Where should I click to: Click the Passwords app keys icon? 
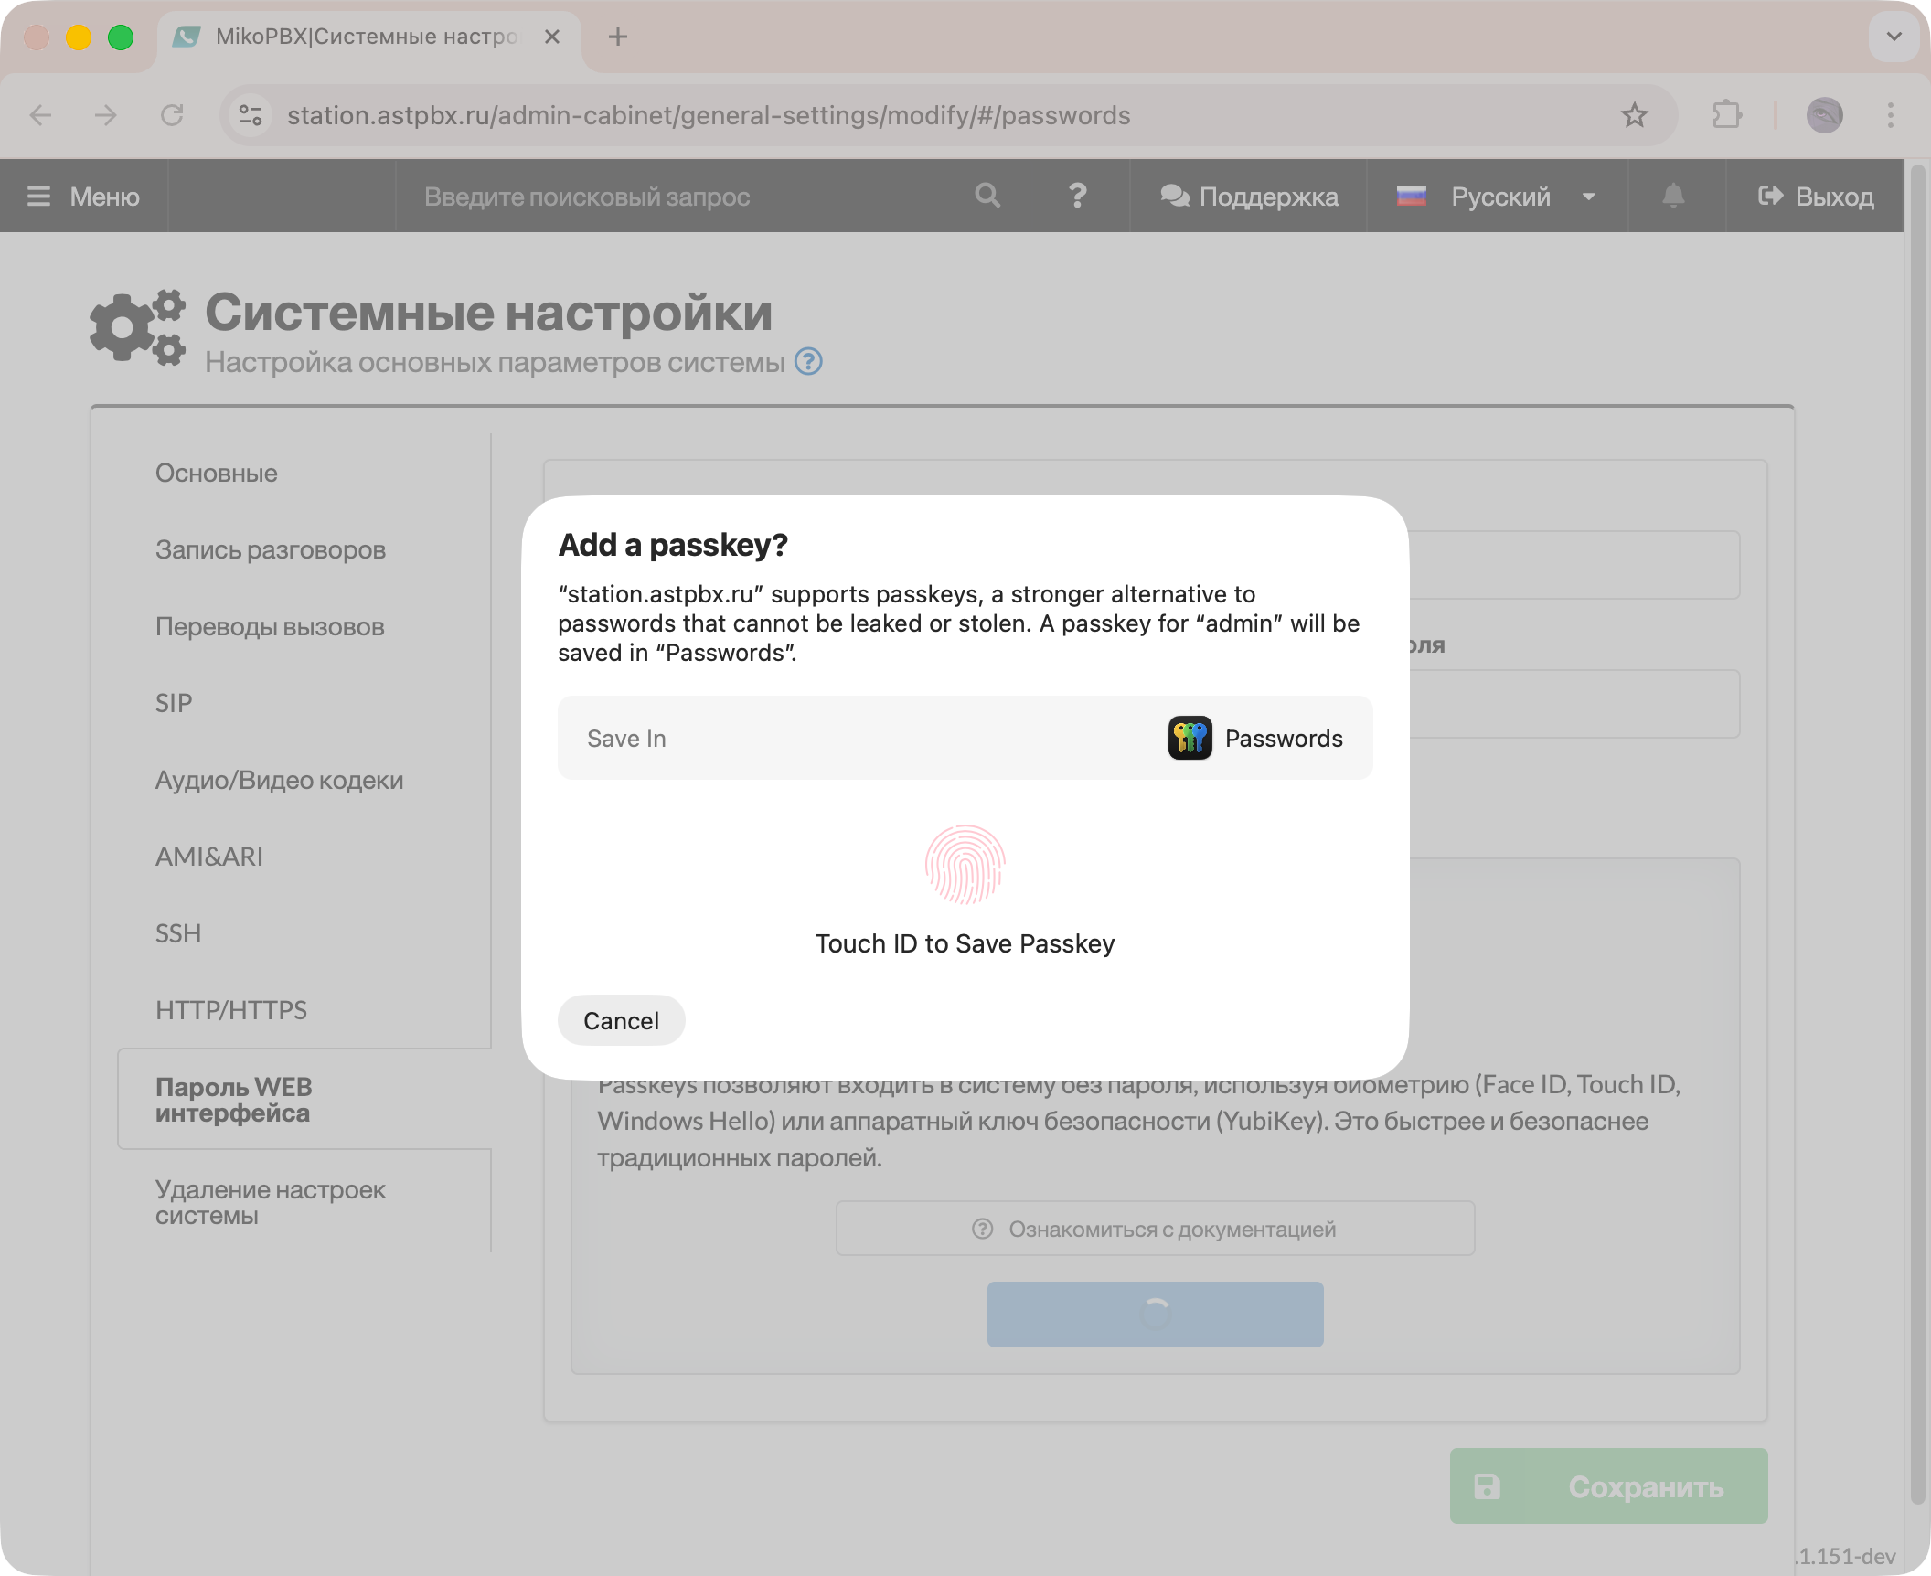(1190, 738)
